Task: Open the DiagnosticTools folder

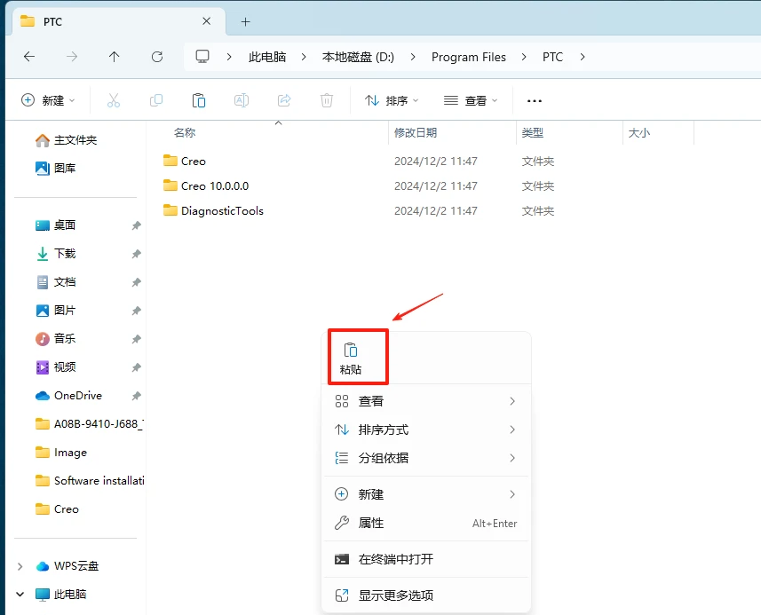Action: [x=220, y=210]
